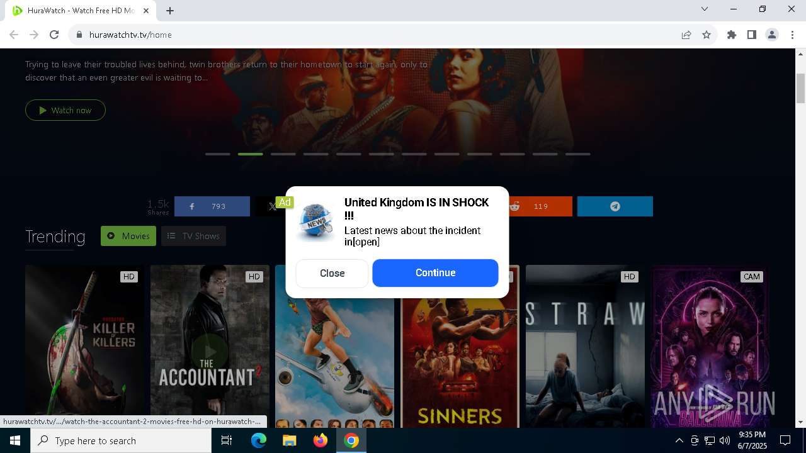
Task: Select the first carousel slide indicator
Action: [218, 154]
